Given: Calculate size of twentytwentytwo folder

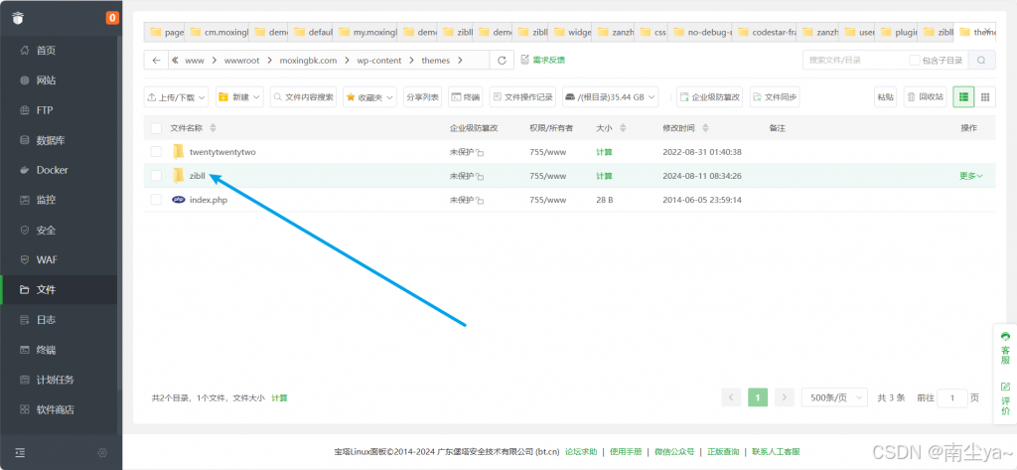Looking at the screenshot, I should pos(604,152).
